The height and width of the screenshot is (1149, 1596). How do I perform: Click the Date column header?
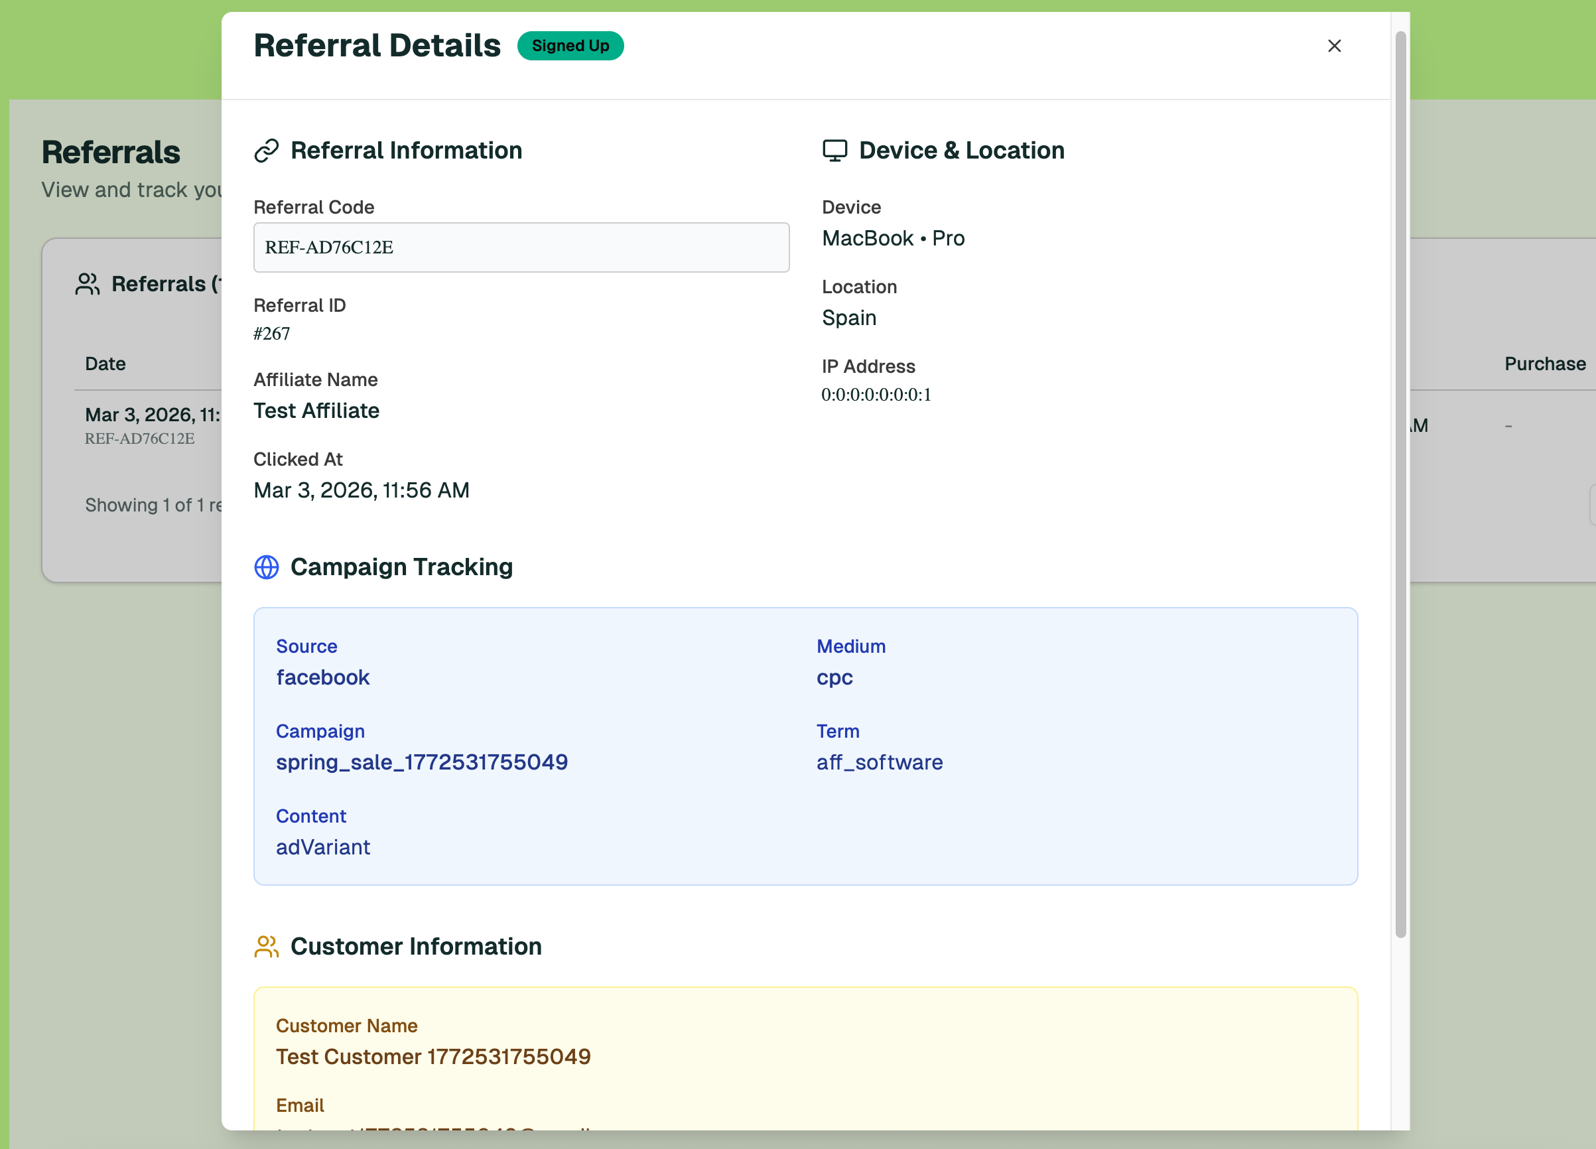pyautogui.click(x=104, y=364)
